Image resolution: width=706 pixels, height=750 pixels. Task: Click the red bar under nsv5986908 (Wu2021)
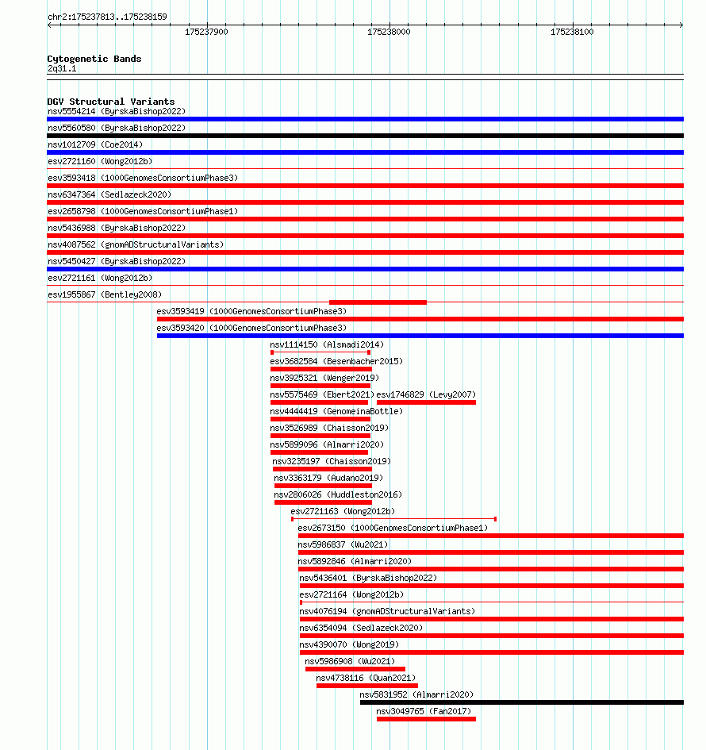pos(355,669)
